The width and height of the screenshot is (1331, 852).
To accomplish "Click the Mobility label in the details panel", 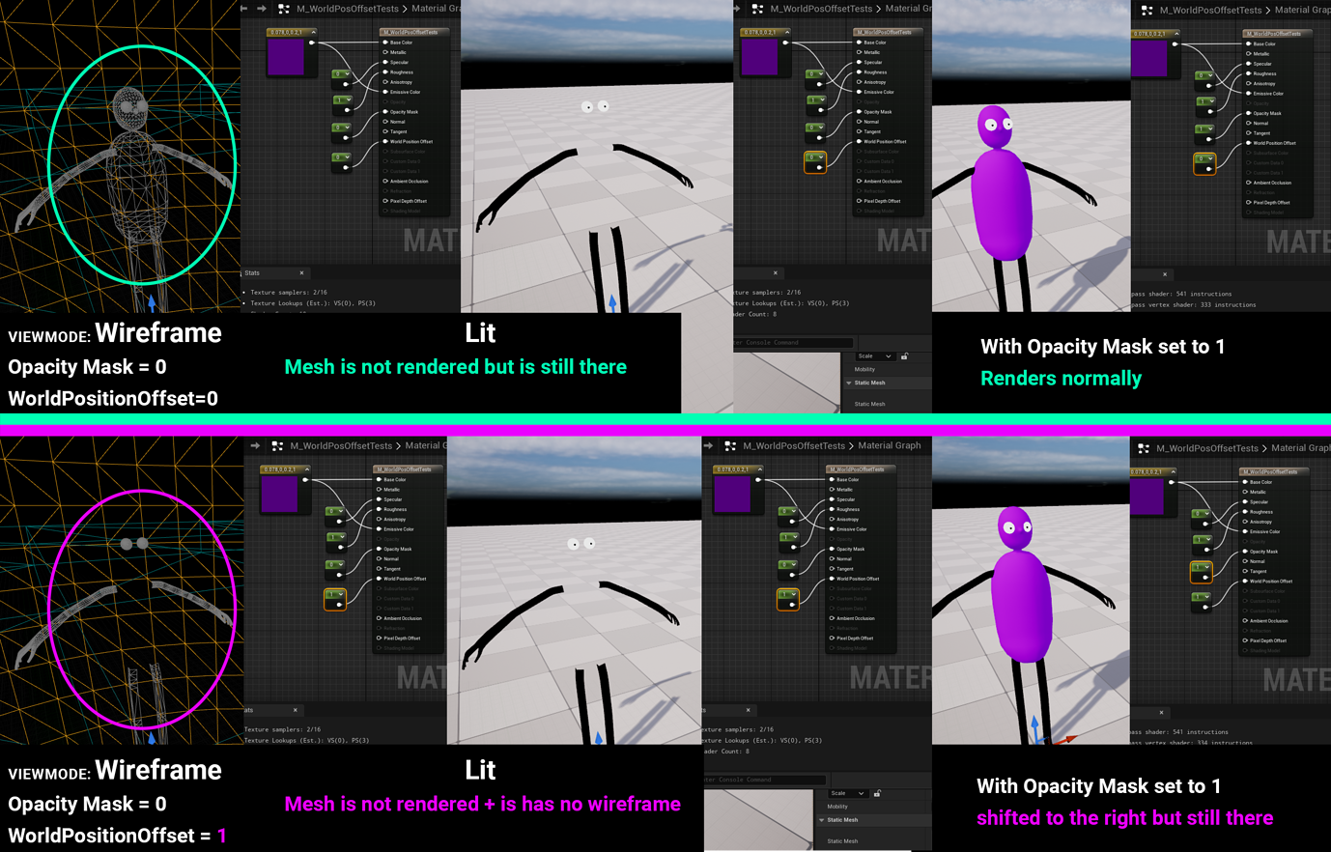I will click(864, 369).
